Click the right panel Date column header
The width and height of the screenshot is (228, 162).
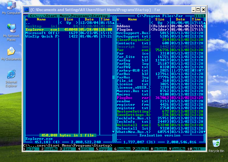tap(180, 19)
